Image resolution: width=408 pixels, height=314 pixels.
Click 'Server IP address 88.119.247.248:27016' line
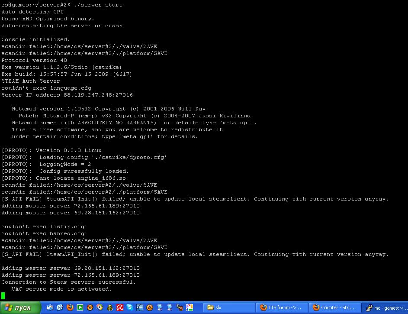point(67,95)
